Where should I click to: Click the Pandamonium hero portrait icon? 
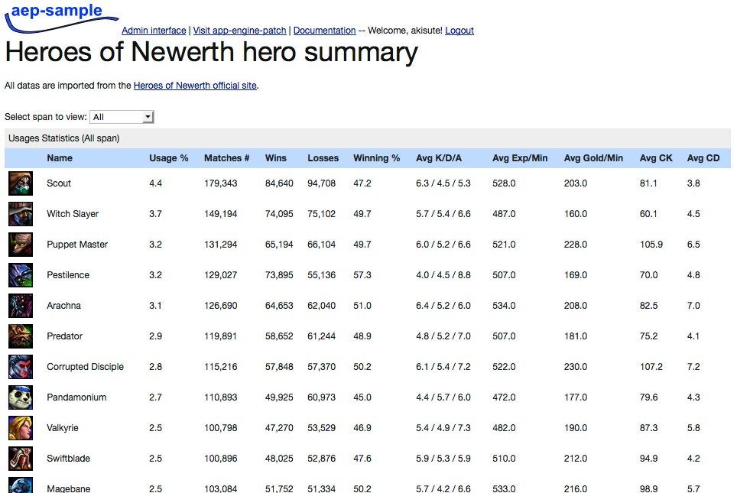pyautogui.click(x=21, y=397)
